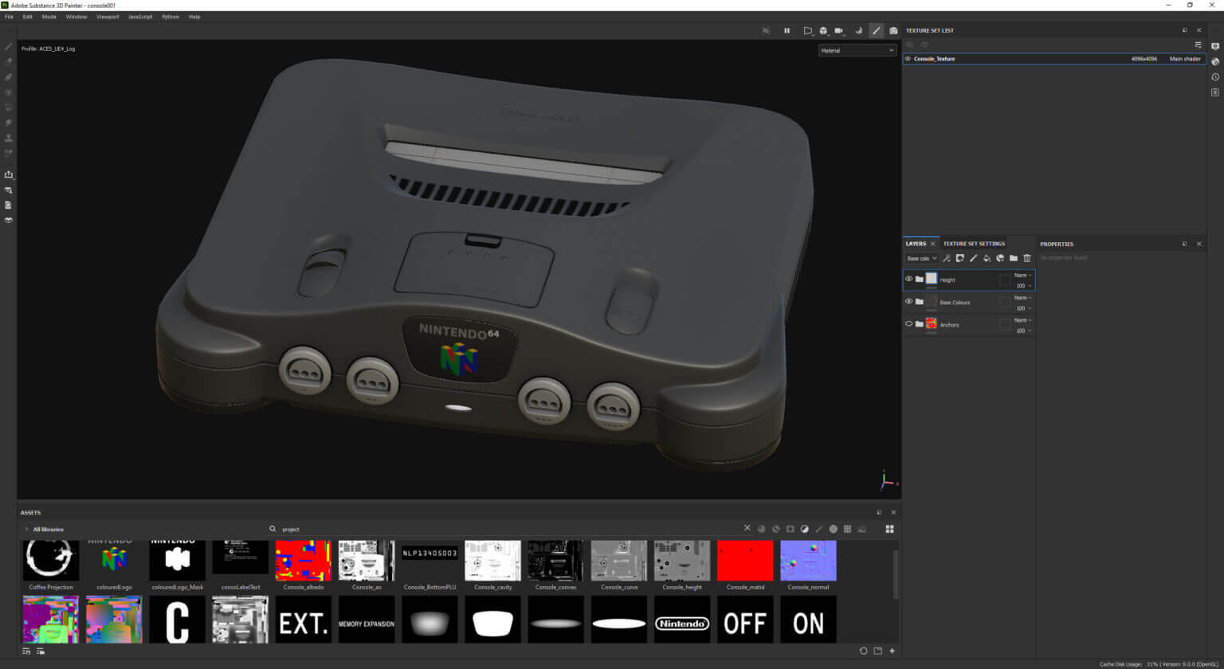Open the camera selection dropdown in viewport toolbar
1224x669 pixels.
pos(839,30)
